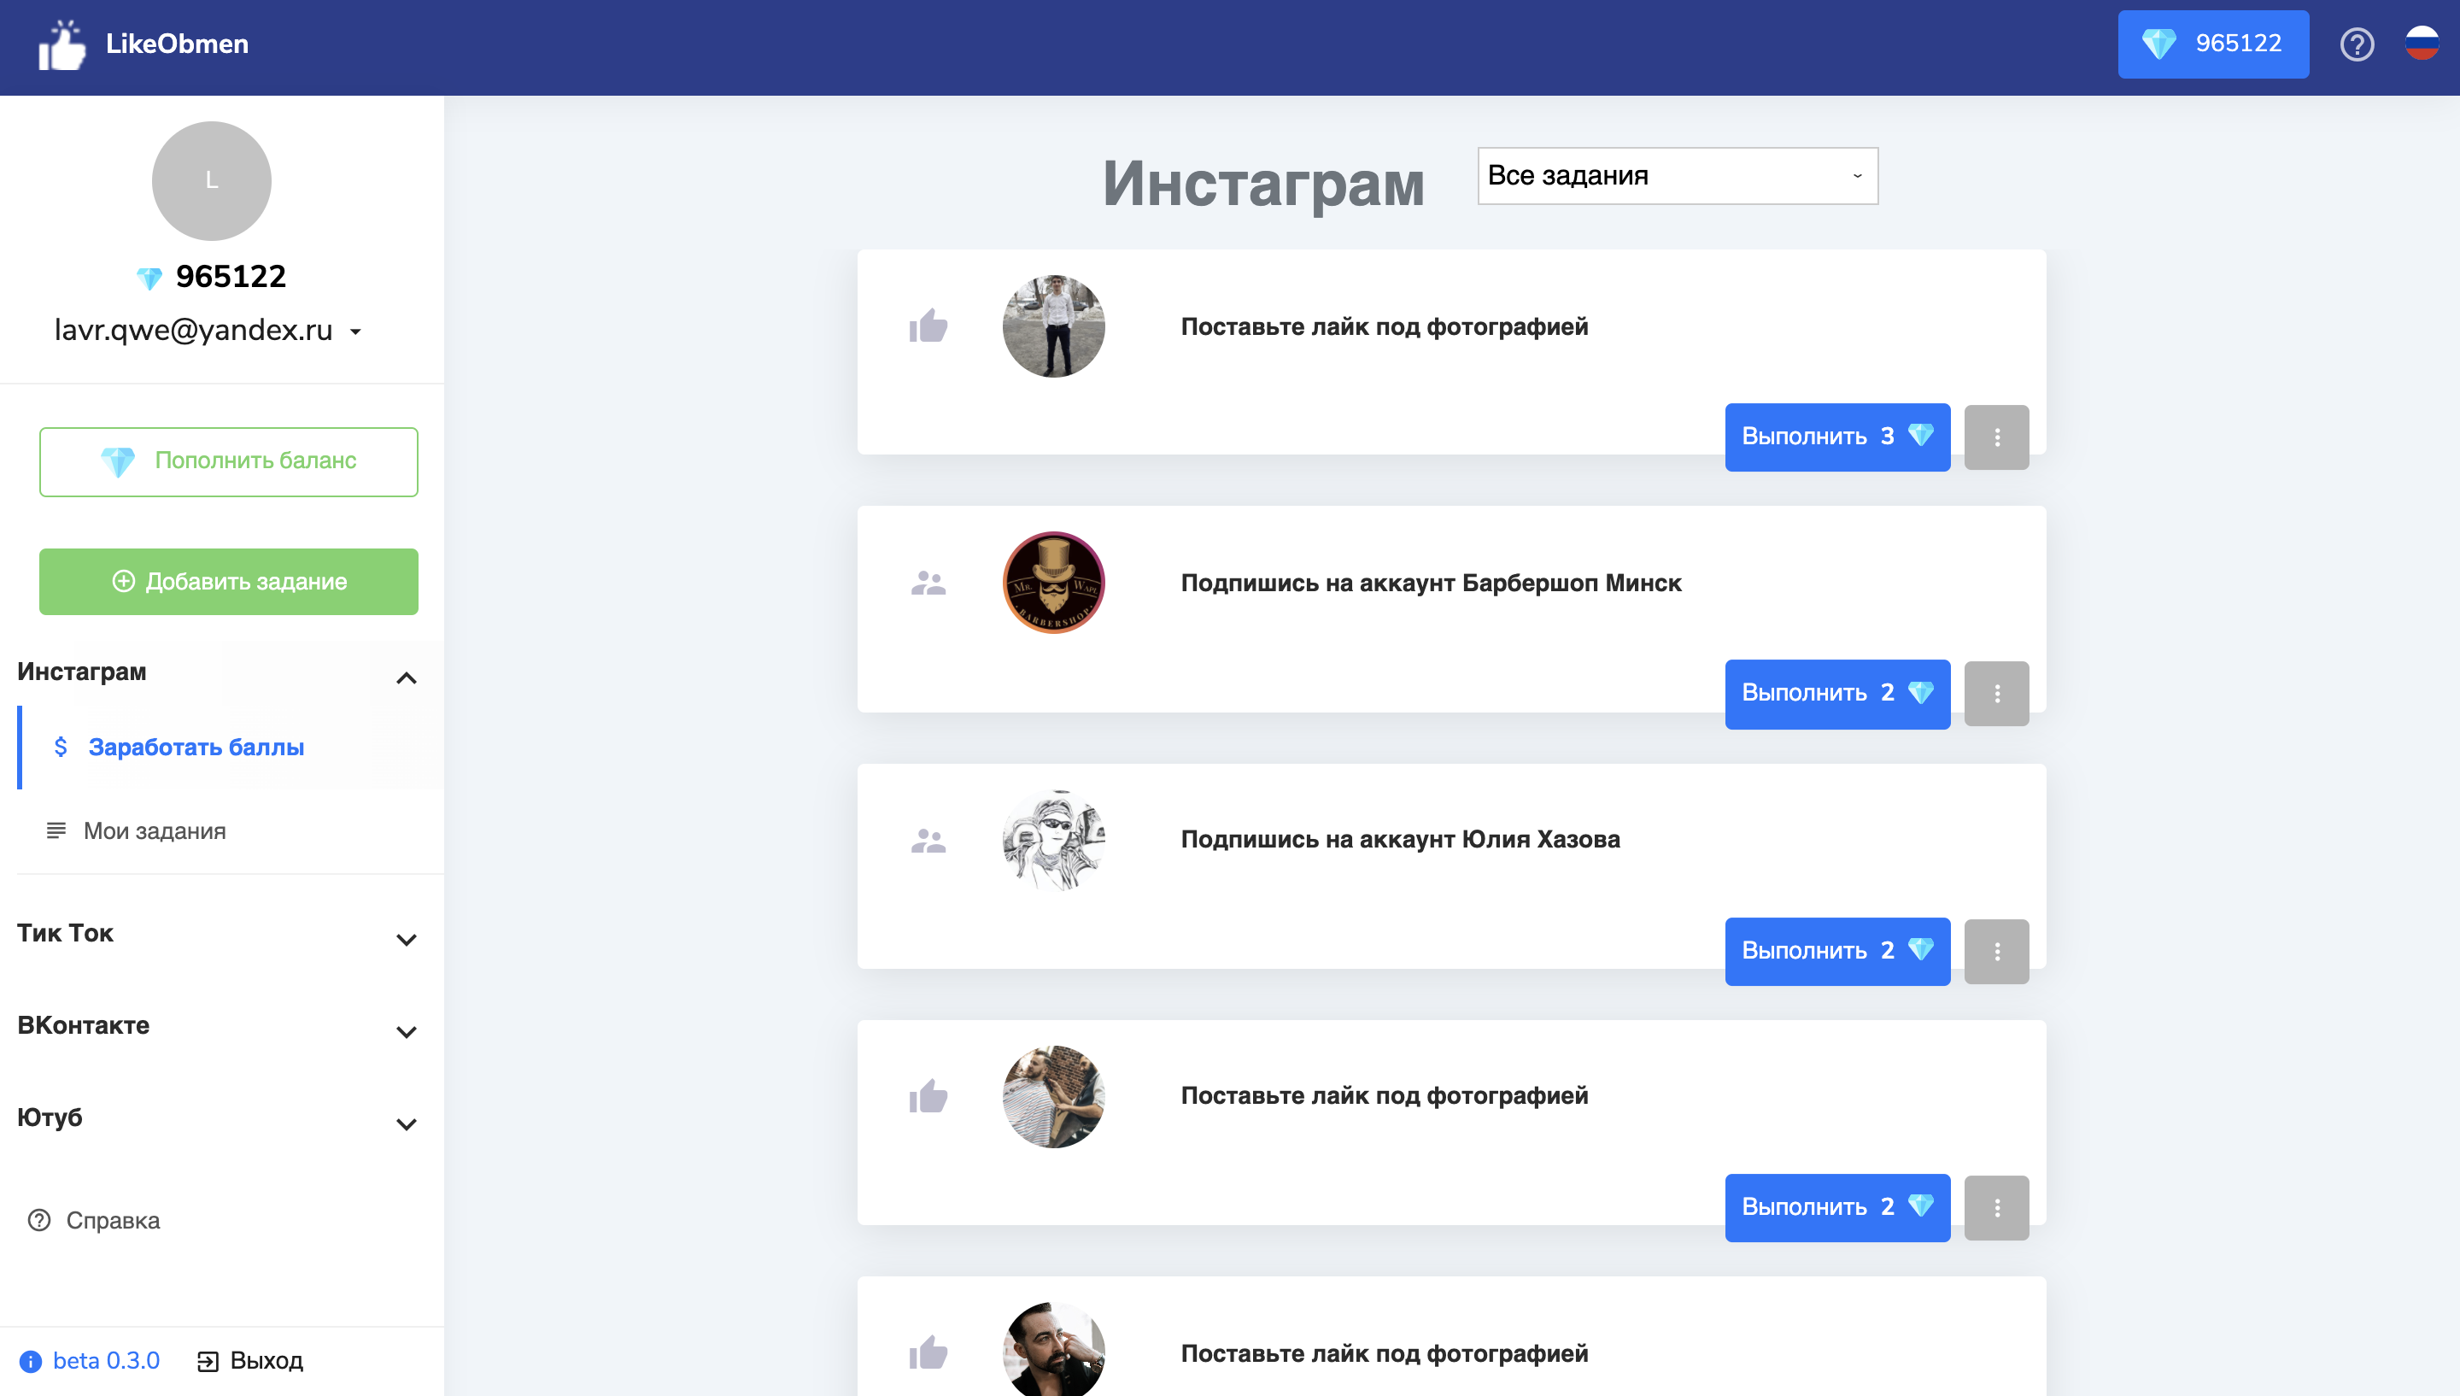Open the Все задания dropdown
The height and width of the screenshot is (1396, 2460).
tap(1676, 175)
